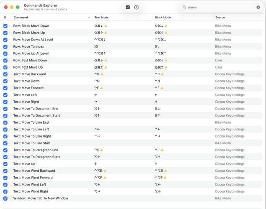Click the checkmark filter icon in toolbar
266x209 pixels.
click(128, 7)
